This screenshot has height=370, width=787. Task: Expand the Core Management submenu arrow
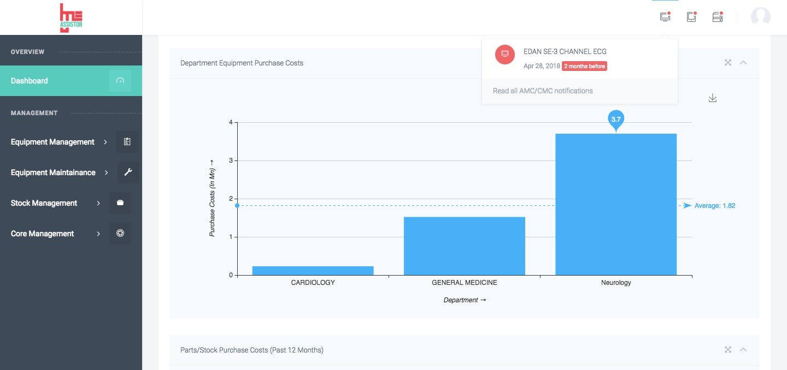point(98,234)
